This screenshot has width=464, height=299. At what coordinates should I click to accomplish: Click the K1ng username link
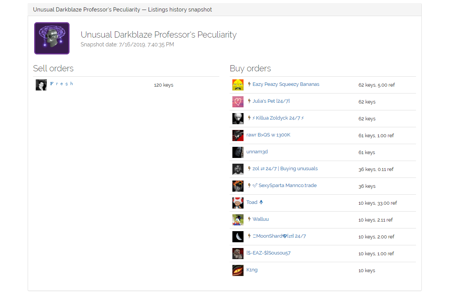(252, 270)
